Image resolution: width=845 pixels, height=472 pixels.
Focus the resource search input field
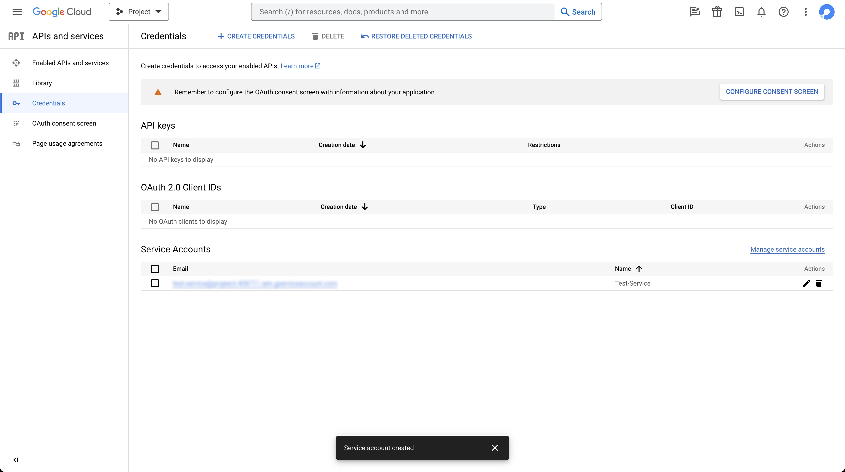click(403, 12)
